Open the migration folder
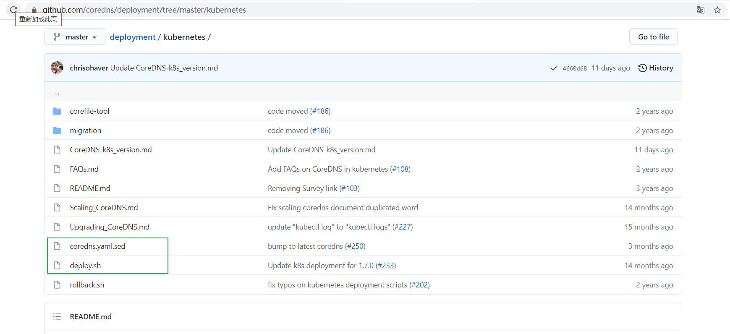The height and width of the screenshot is (334, 730). coord(86,130)
